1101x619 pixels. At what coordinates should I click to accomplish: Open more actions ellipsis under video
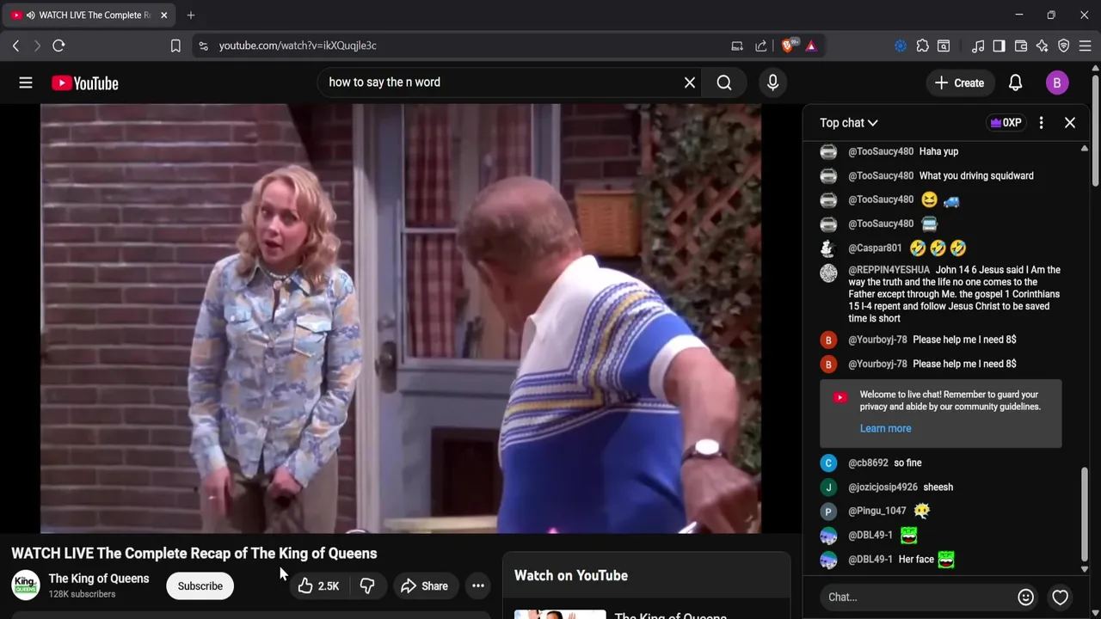click(478, 586)
